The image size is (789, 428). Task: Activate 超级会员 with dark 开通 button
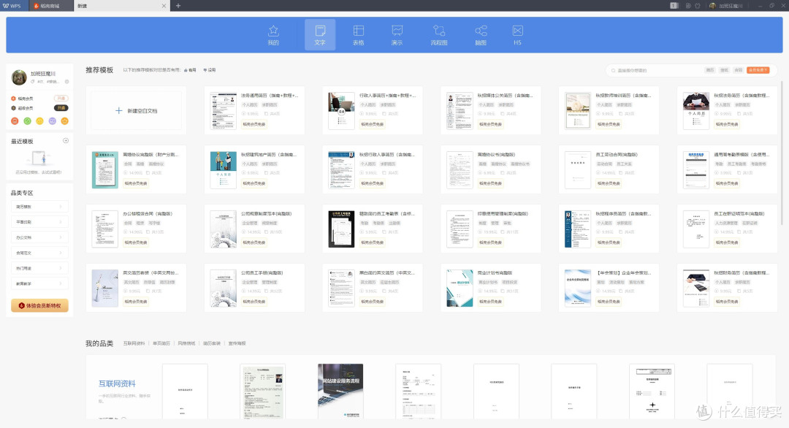[61, 107]
